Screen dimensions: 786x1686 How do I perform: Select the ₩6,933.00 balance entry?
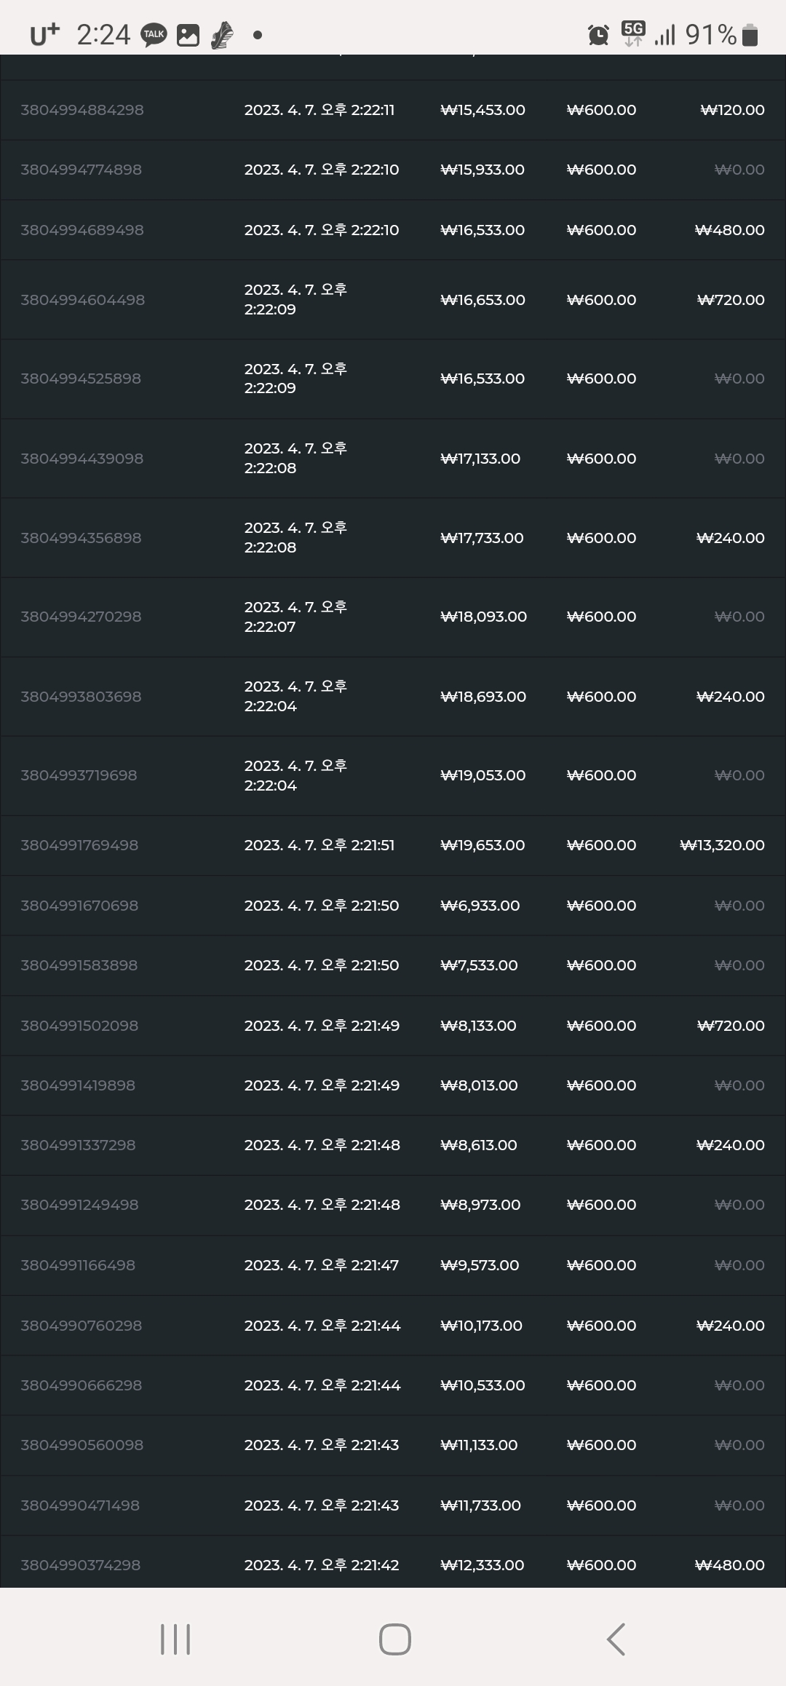pos(480,906)
